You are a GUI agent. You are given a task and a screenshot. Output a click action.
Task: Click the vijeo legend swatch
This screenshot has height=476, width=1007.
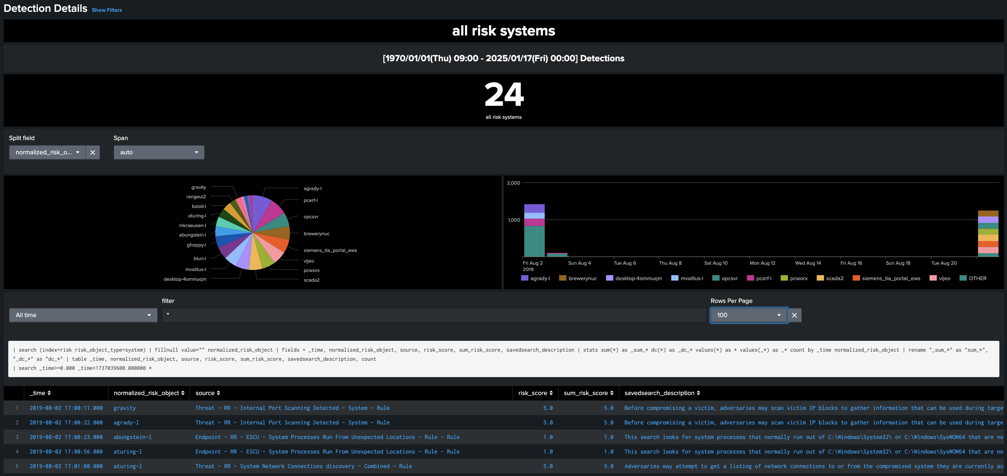(933, 278)
